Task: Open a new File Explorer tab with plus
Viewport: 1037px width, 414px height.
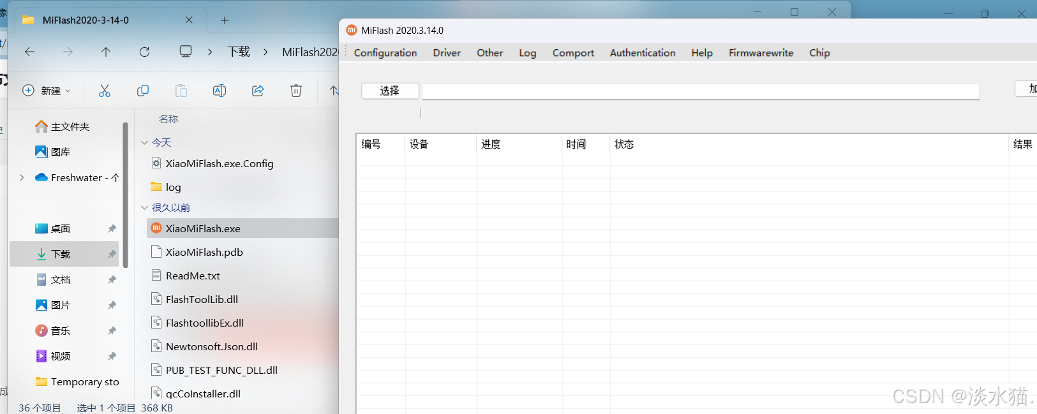Action: [225, 20]
